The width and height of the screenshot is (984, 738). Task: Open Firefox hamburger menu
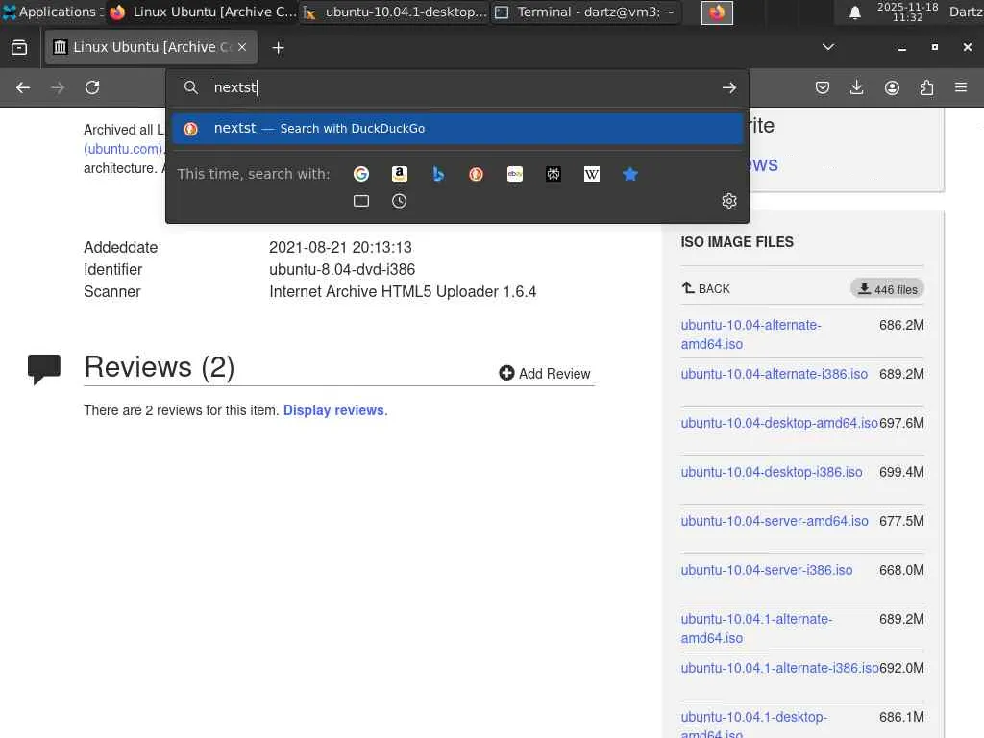click(x=961, y=87)
